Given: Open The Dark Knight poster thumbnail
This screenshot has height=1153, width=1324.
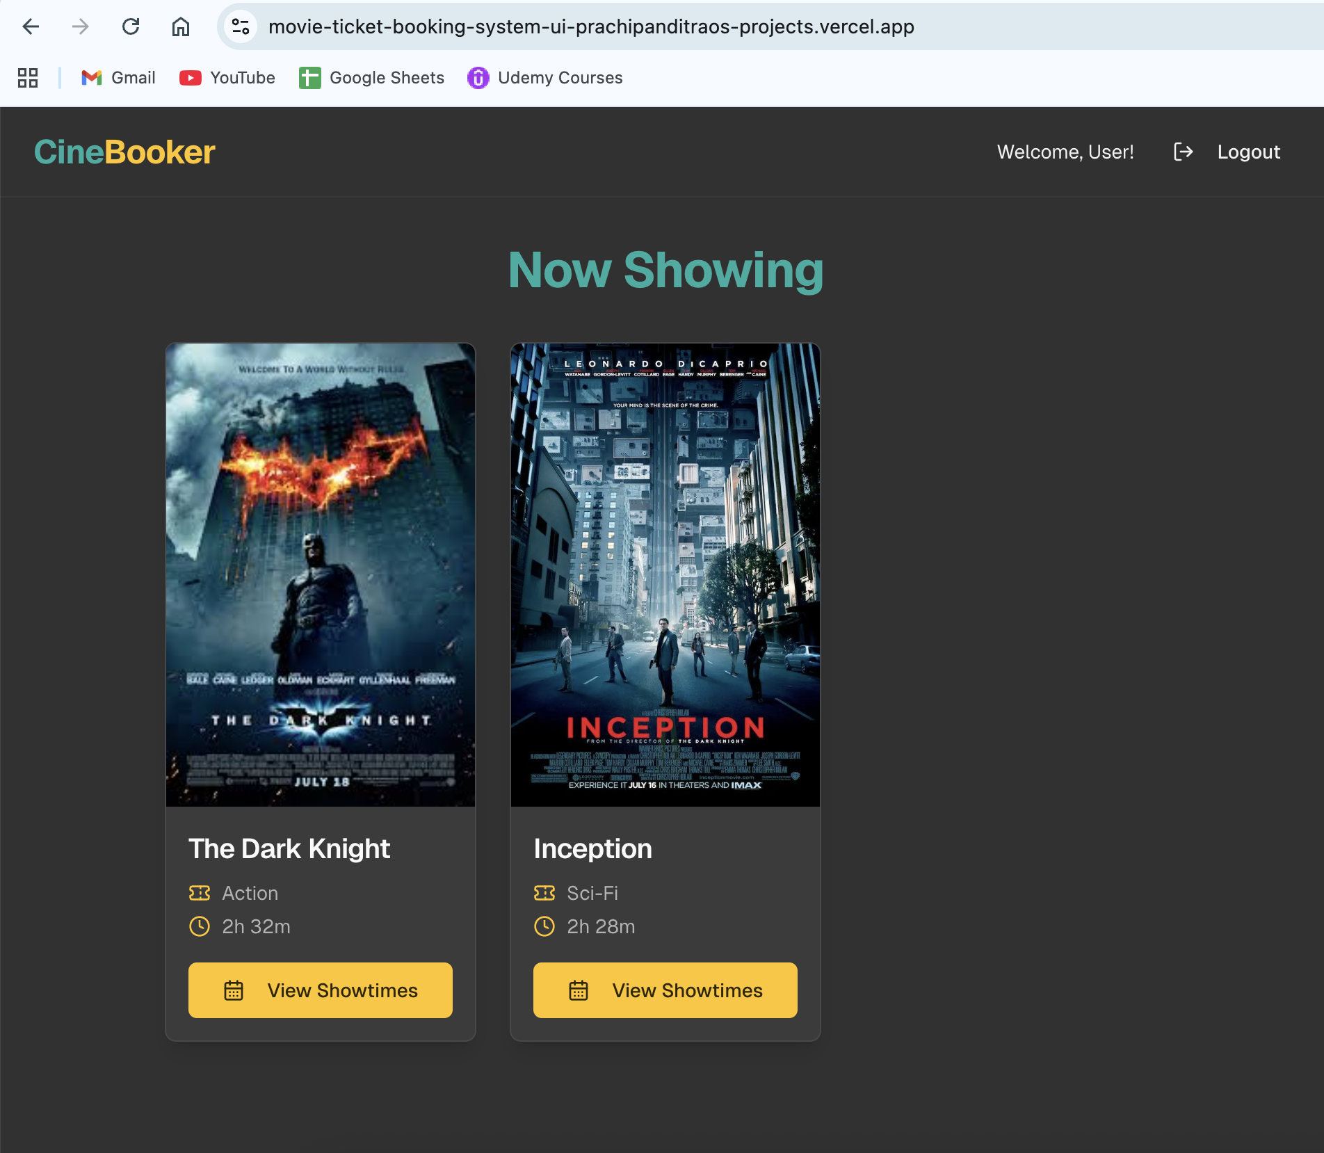Looking at the screenshot, I should pos(321,575).
